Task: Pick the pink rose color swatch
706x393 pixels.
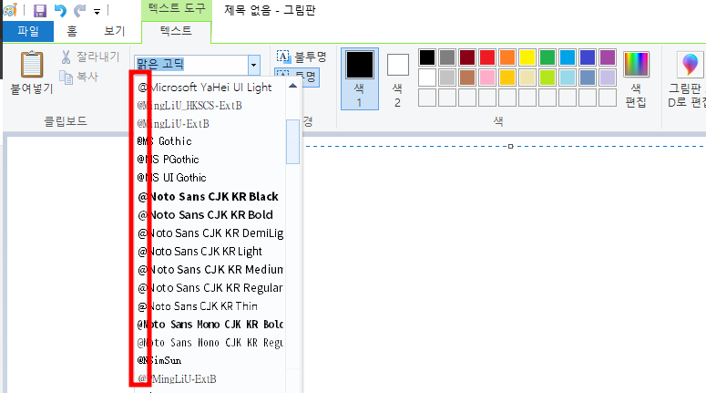Action: click(x=487, y=78)
